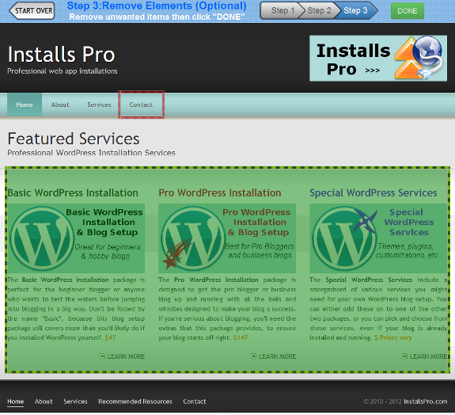
Task: Click InstallsPro.com copyright link in footer
Action: tap(426, 402)
